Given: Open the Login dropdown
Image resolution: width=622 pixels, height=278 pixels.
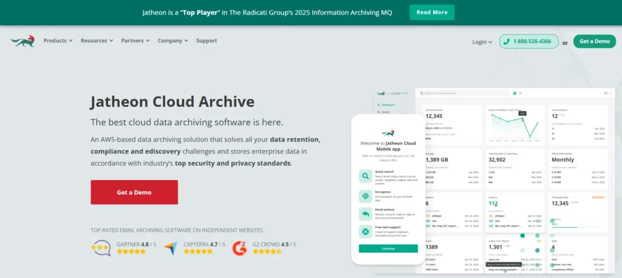Looking at the screenshot, I should pos(482,42).
